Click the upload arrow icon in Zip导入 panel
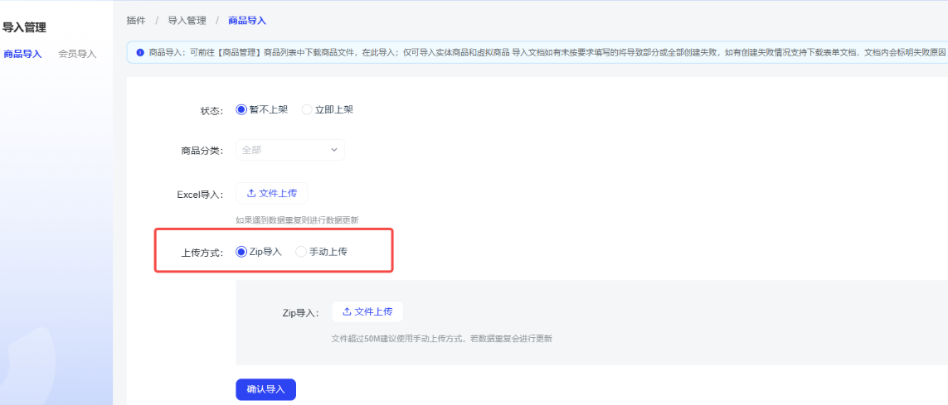948x405 pixels. pyautogui.click(x=347, y=312)
